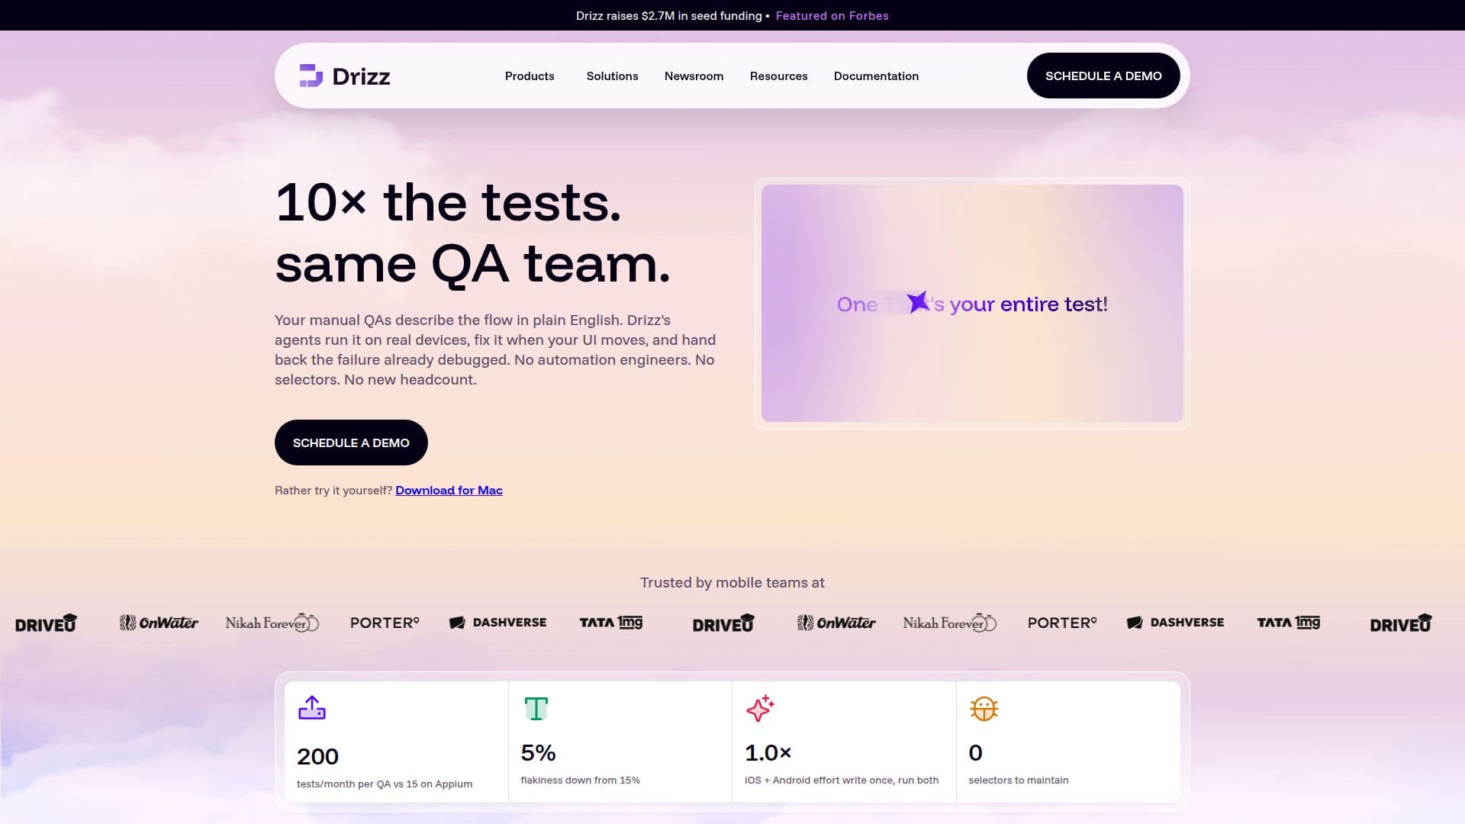
Task: Click the Drizz logo icon in navbar
Action: point(311,76)
